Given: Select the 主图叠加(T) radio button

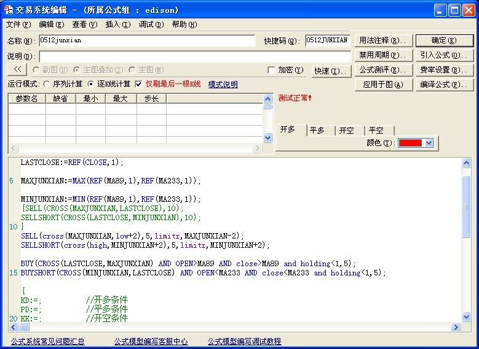Looking at the screenshot, I should coord(76,70).
